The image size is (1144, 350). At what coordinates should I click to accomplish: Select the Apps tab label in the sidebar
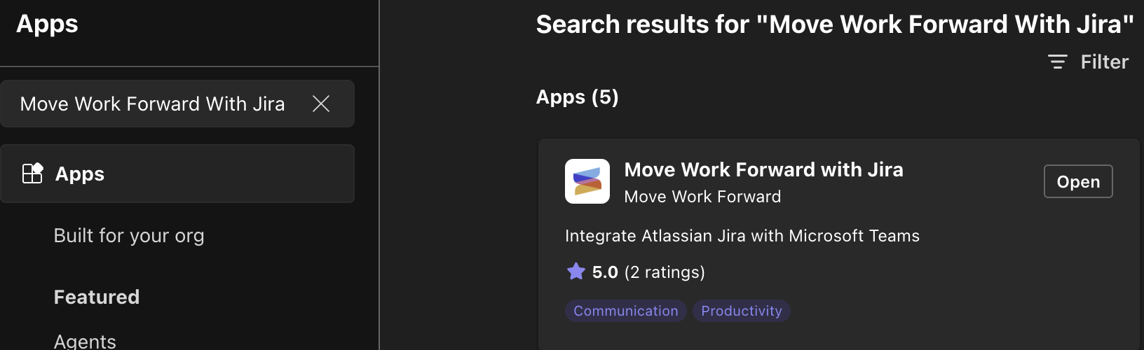click(80, 174)
